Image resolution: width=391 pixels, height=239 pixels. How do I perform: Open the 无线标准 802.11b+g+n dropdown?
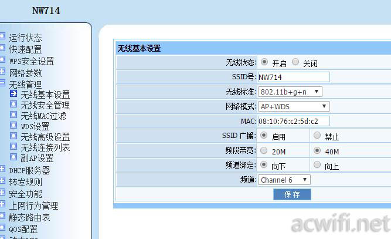tap(290, 92)
